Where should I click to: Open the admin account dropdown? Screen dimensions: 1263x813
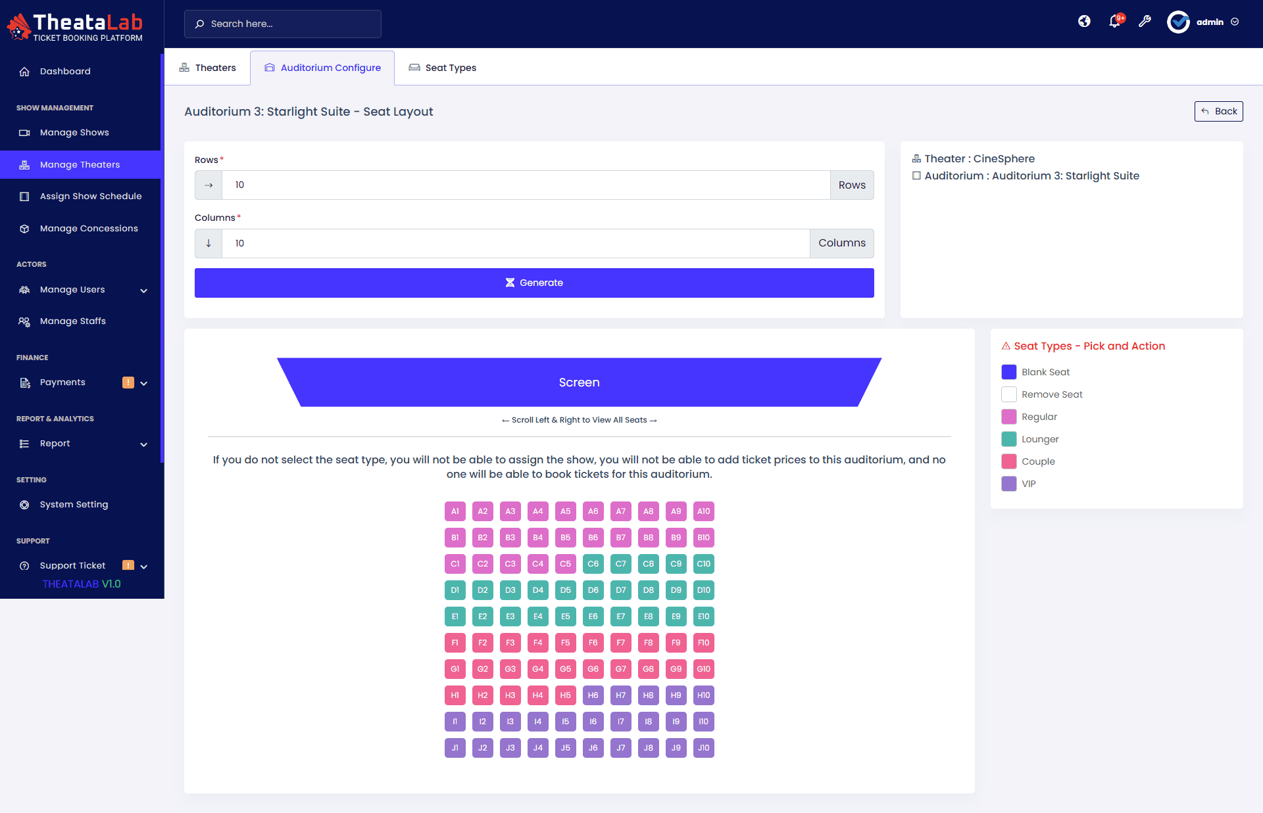pyautogui.click(x=1235, y=22)
